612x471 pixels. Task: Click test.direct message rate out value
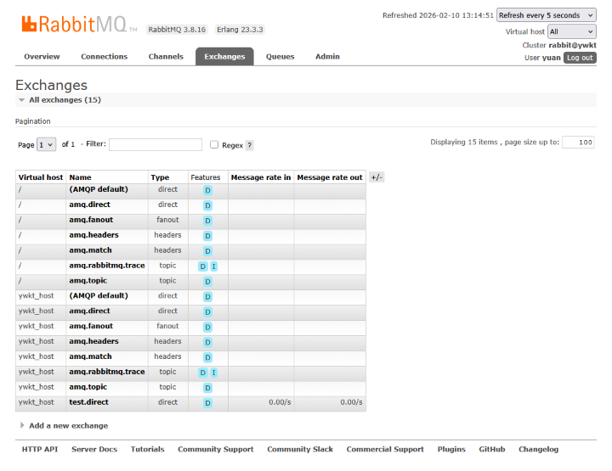click(x=351, y=402)
